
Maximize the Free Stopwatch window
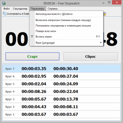pos(109,2)
